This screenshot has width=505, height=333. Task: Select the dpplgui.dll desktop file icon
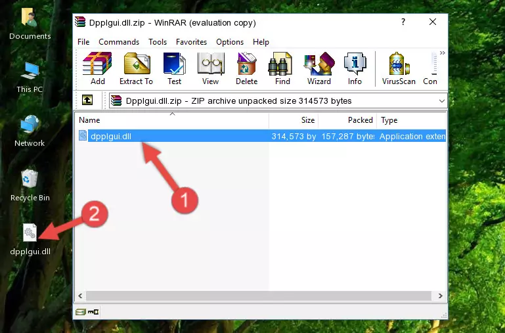pyautogui.click(x=30, y=240)
